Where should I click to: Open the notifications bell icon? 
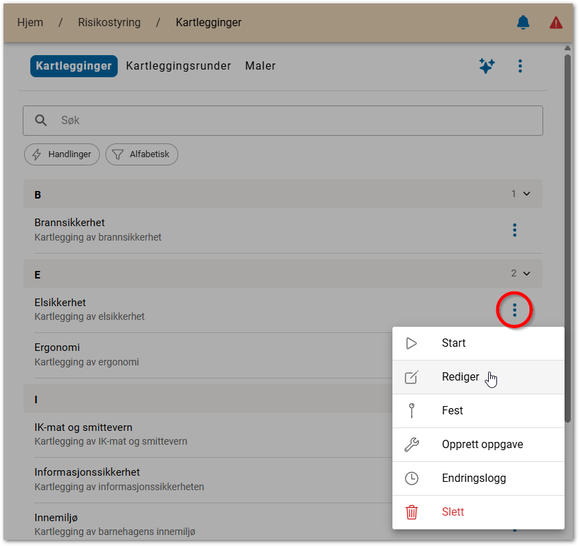tap(523, 23)
